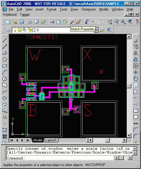Image resolution: width=141 pixels, height=169 pixels.
Task: Select the Circle draw tool
Action: [x=5, y=79]
